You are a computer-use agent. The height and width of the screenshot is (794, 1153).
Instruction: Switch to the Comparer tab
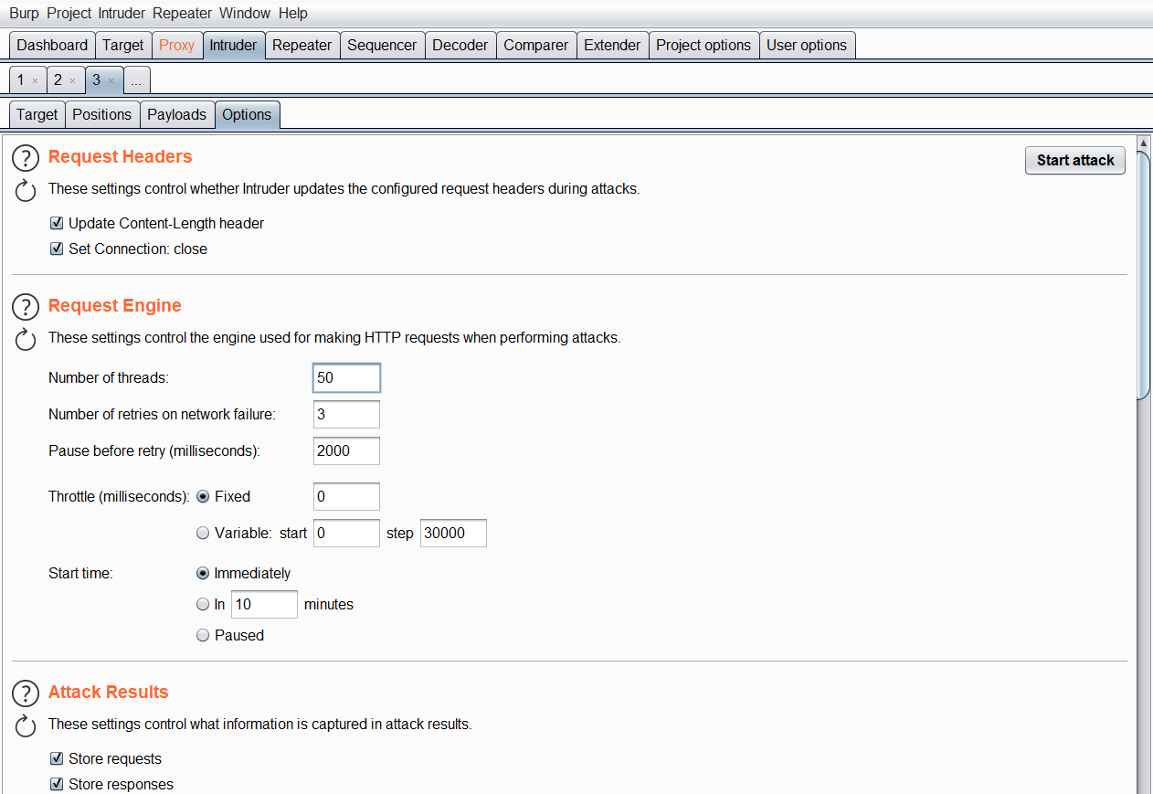536,45
